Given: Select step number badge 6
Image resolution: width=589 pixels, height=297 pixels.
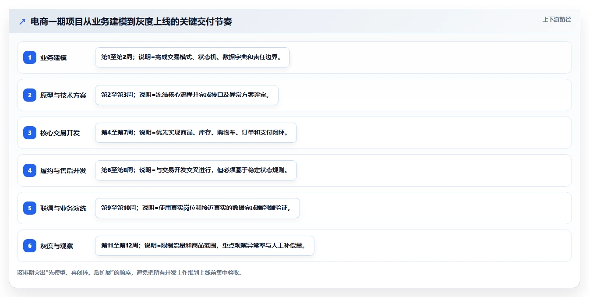Looking at the screenshot, I should pyautogui.click(x=30, y=246).
